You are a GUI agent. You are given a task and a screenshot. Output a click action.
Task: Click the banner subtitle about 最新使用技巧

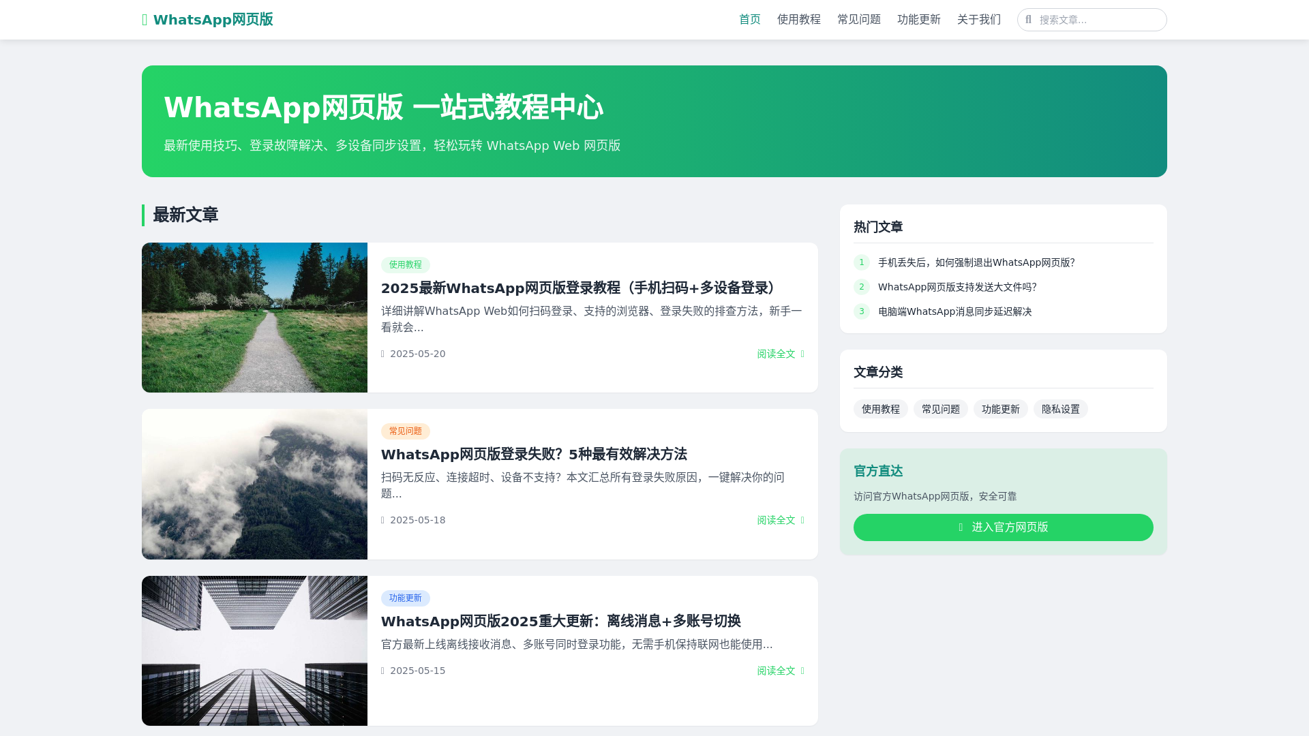(x=392, y=145)
